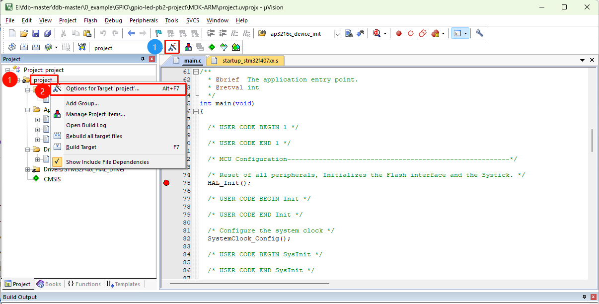Viewport: 599px width, 304px height.
Task: Open the Functions panel tab
Action: (84, 284)
